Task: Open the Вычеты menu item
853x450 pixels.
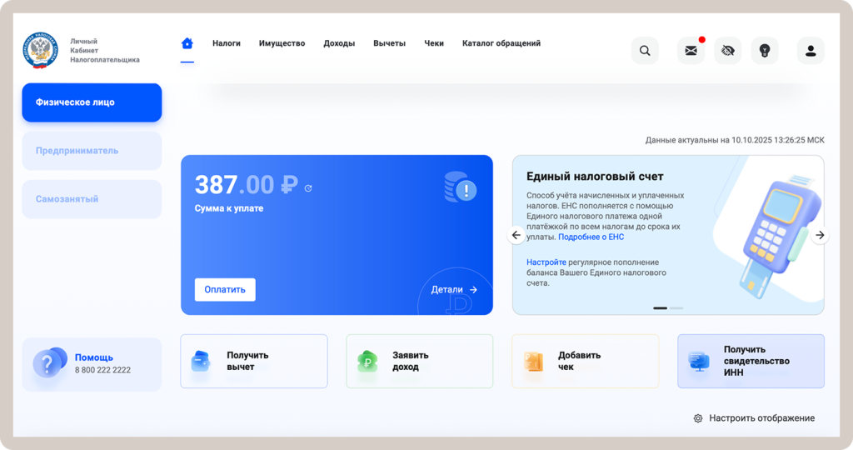Action: pos(389,43)
